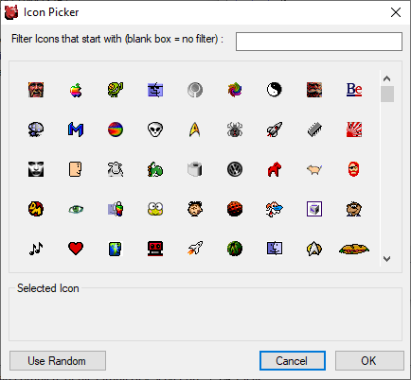Click the Use Random button

point(58,361)
